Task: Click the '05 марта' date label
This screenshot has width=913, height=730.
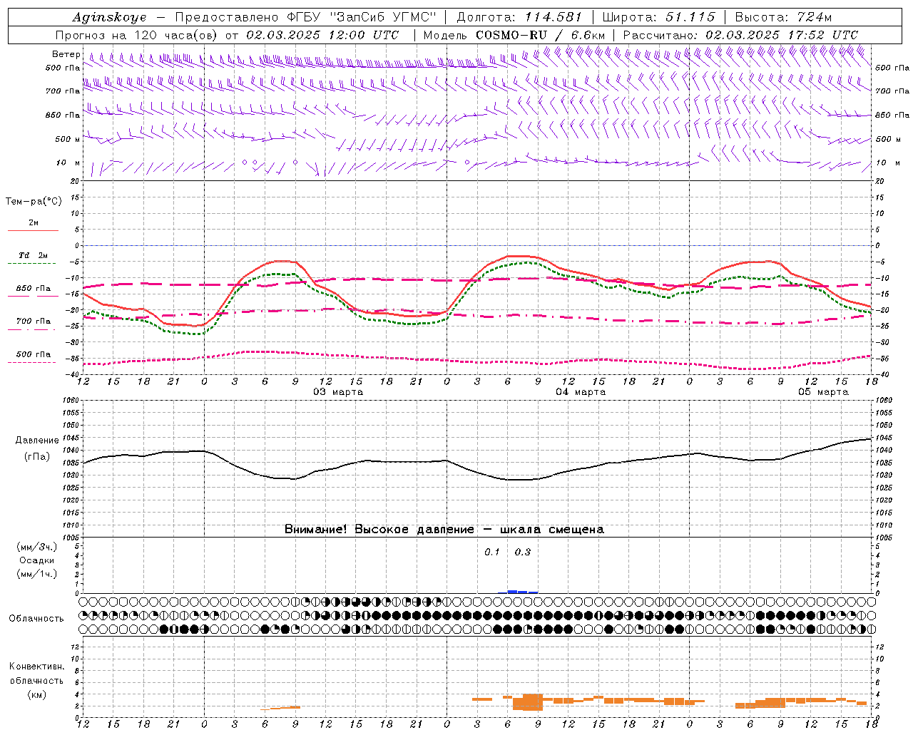Action: tap(823, 392)
